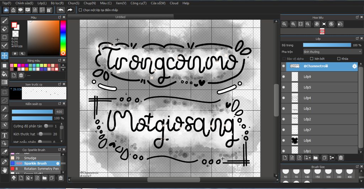Delete the selected brush with trash icon
The image size is (364, 189).
click(60, 178)
